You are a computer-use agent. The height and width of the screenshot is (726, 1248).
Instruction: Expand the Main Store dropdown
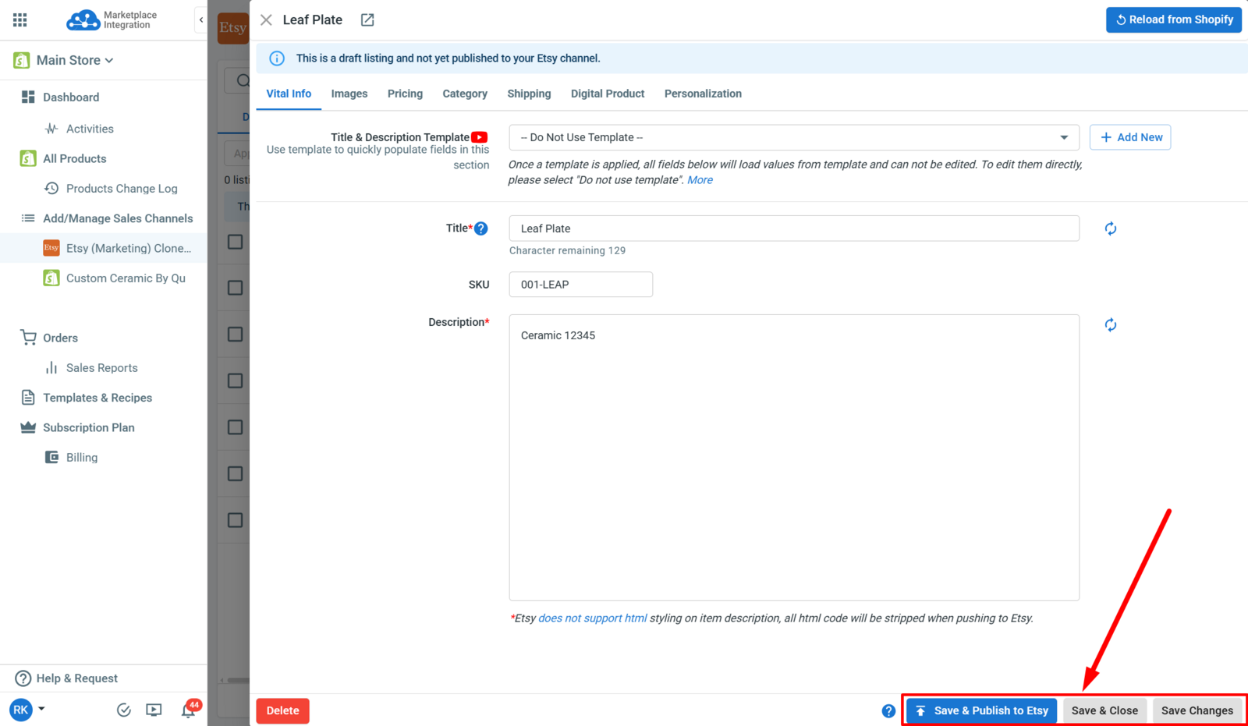pos(109,60)
